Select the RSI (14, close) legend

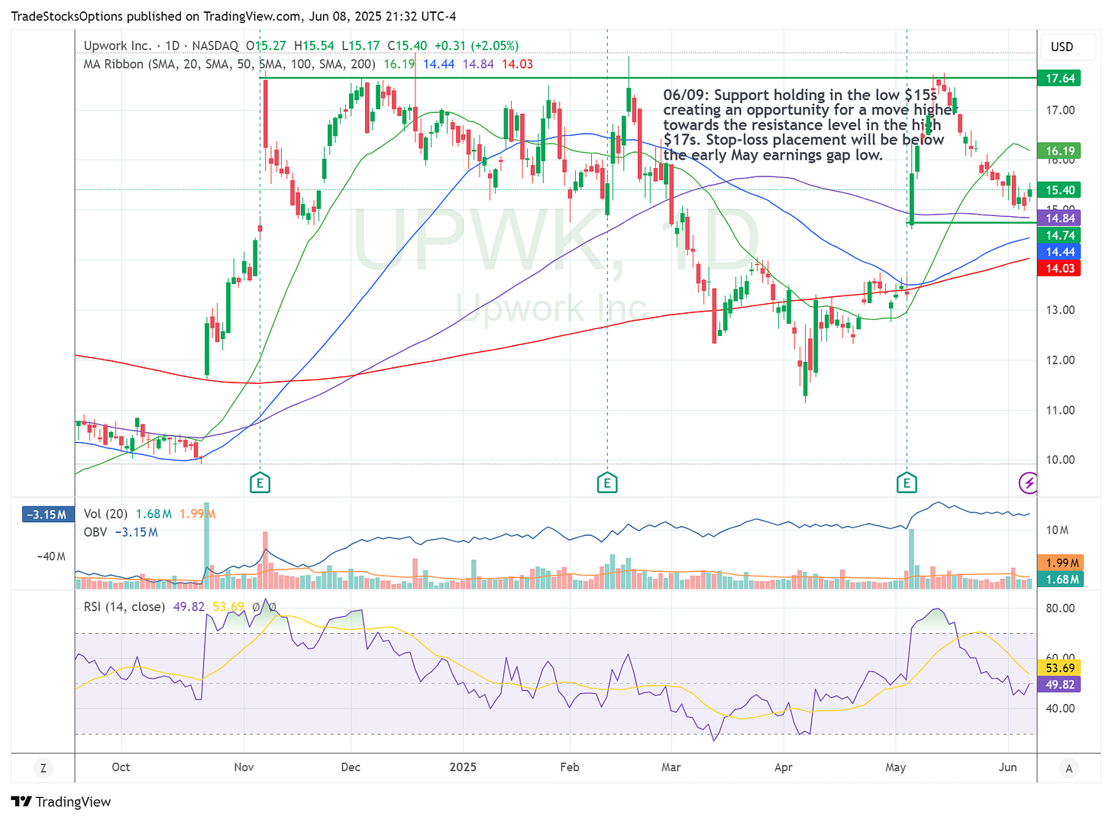(124, 606)
